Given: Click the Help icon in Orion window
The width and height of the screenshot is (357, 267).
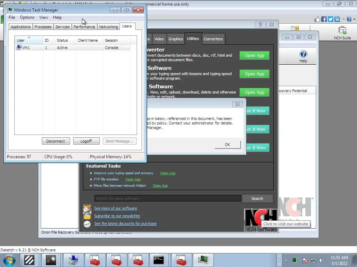Looking at the screenshot, I should (x=303, y=56).
